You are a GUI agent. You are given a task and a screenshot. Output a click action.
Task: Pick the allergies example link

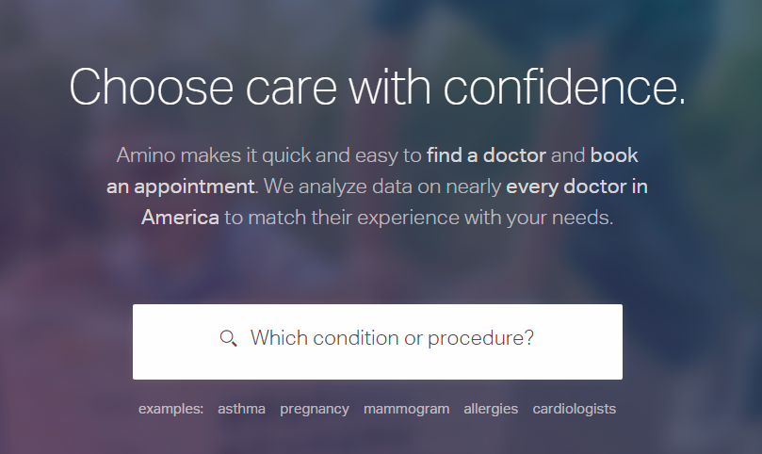point(491,409)
